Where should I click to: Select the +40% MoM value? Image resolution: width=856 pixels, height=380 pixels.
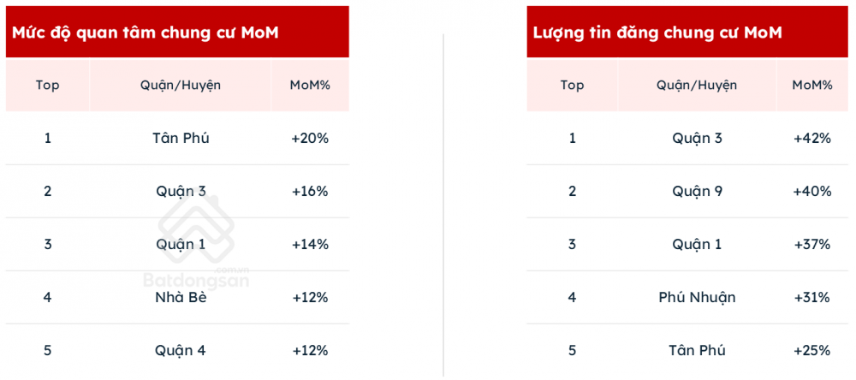[812, 191]
